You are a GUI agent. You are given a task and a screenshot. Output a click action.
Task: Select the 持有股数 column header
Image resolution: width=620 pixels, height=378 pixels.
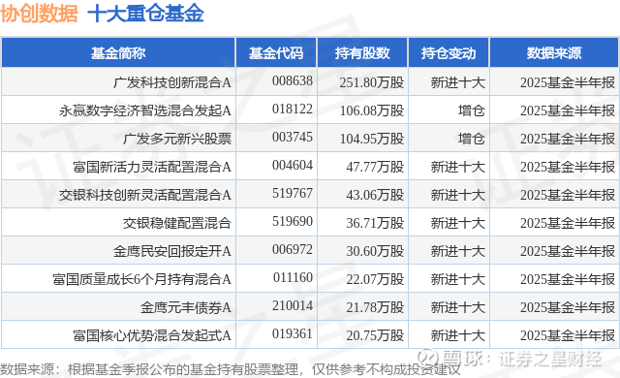tap(362, 53)
